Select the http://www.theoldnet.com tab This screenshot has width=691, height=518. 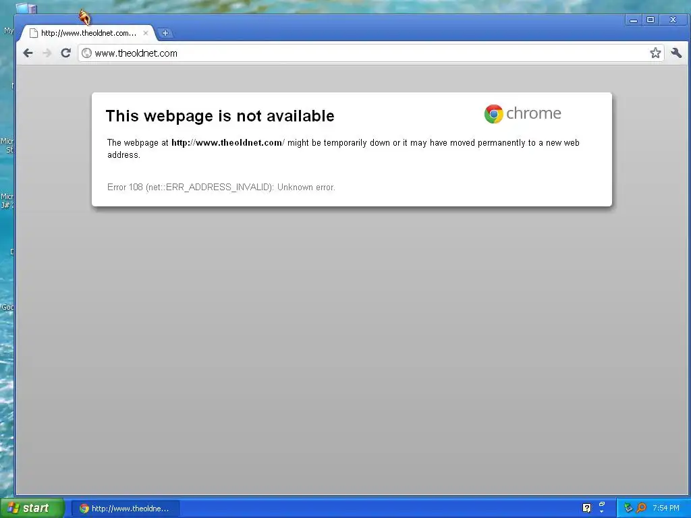(88, 33)
